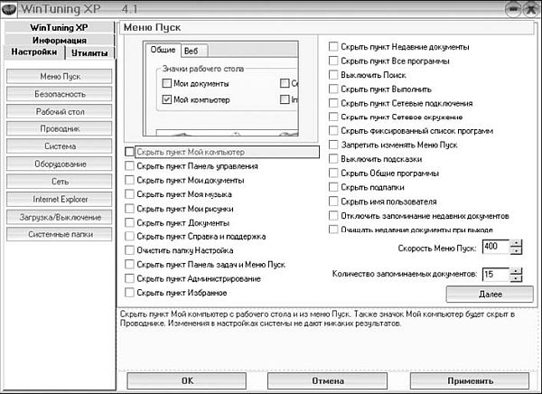Toggle Скрыть пункт Моя музыка
This screenshot has height=394, width=542.
[x=129, y=194]
